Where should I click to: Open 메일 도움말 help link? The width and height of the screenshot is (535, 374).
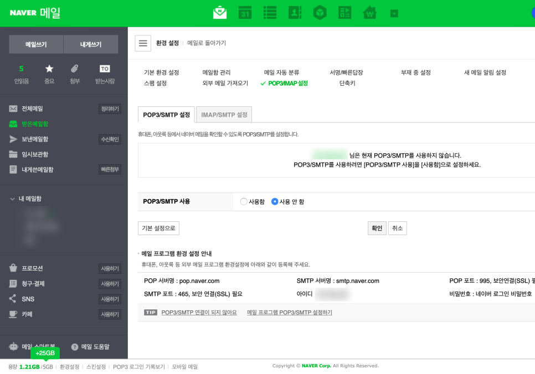[90, 347]
